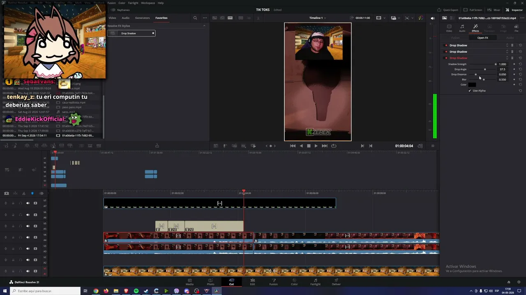Open the Workspace menu
Image resolution: width=526 pixels, height=295 pixels.
click(x=148, y=3)
